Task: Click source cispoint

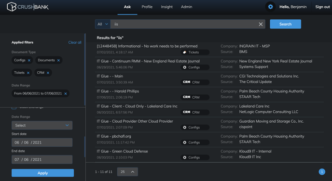Action: (x=246, y=127)
